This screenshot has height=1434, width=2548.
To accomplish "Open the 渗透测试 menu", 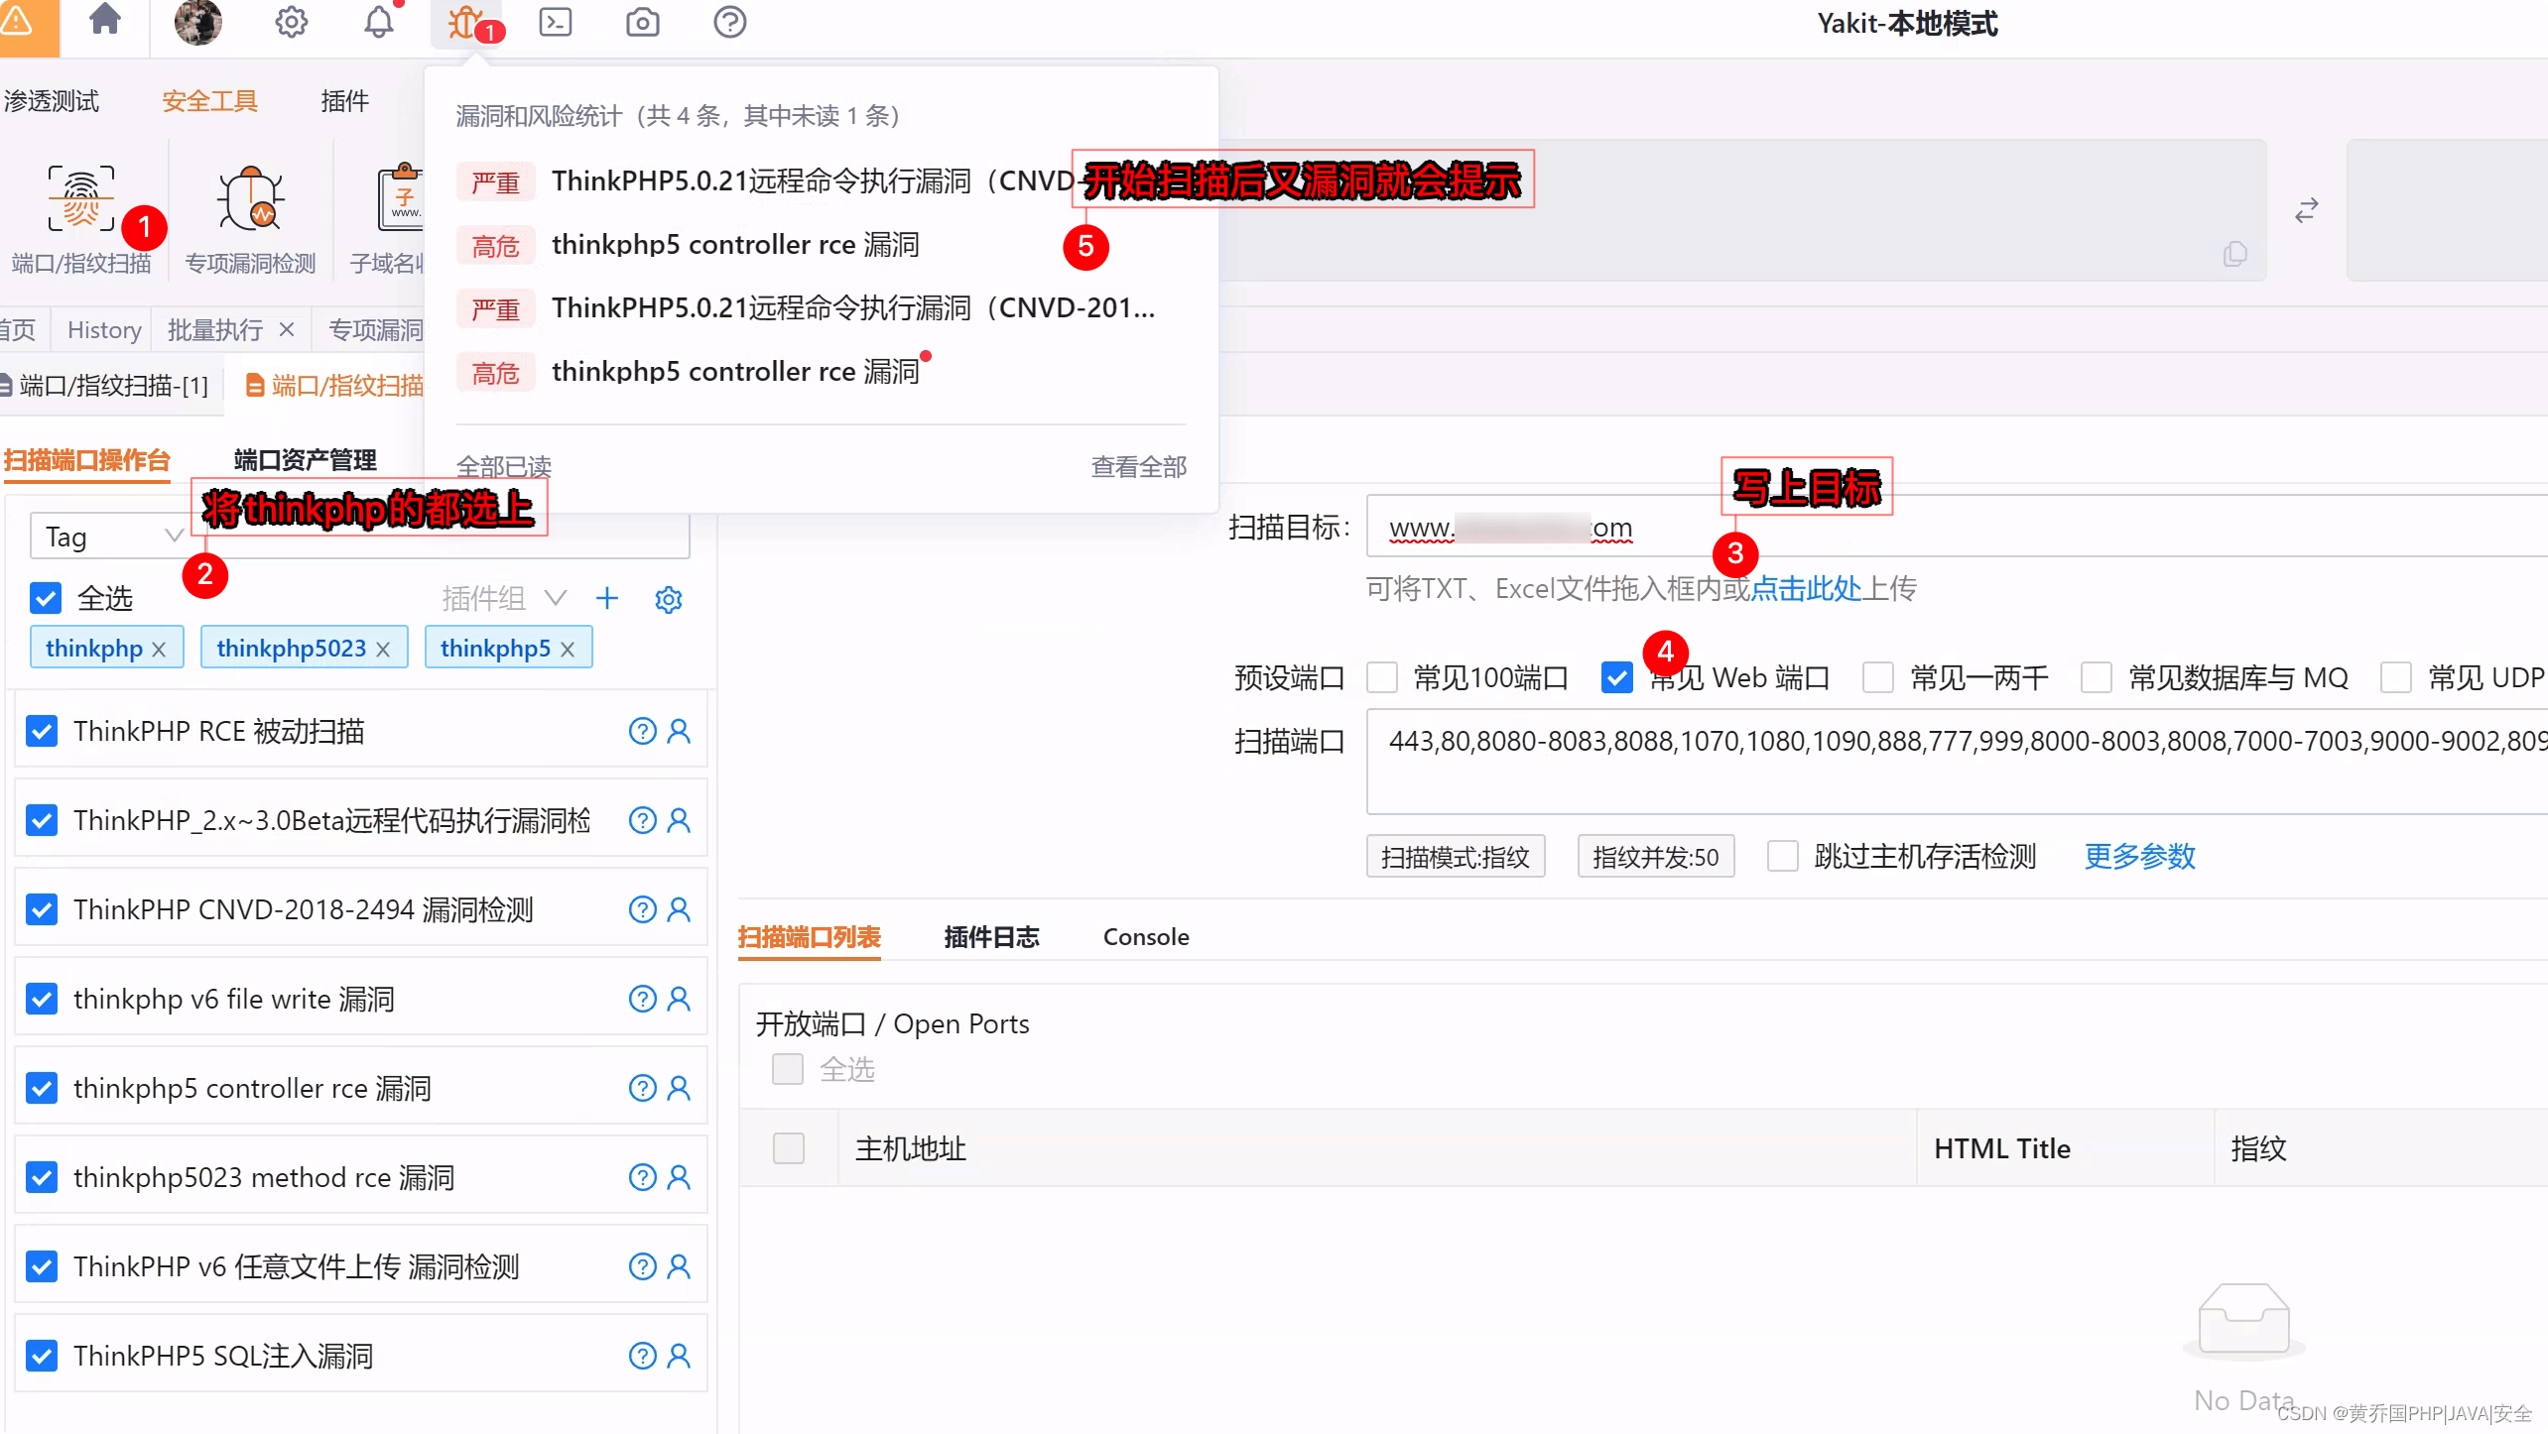I will (51, 100).
